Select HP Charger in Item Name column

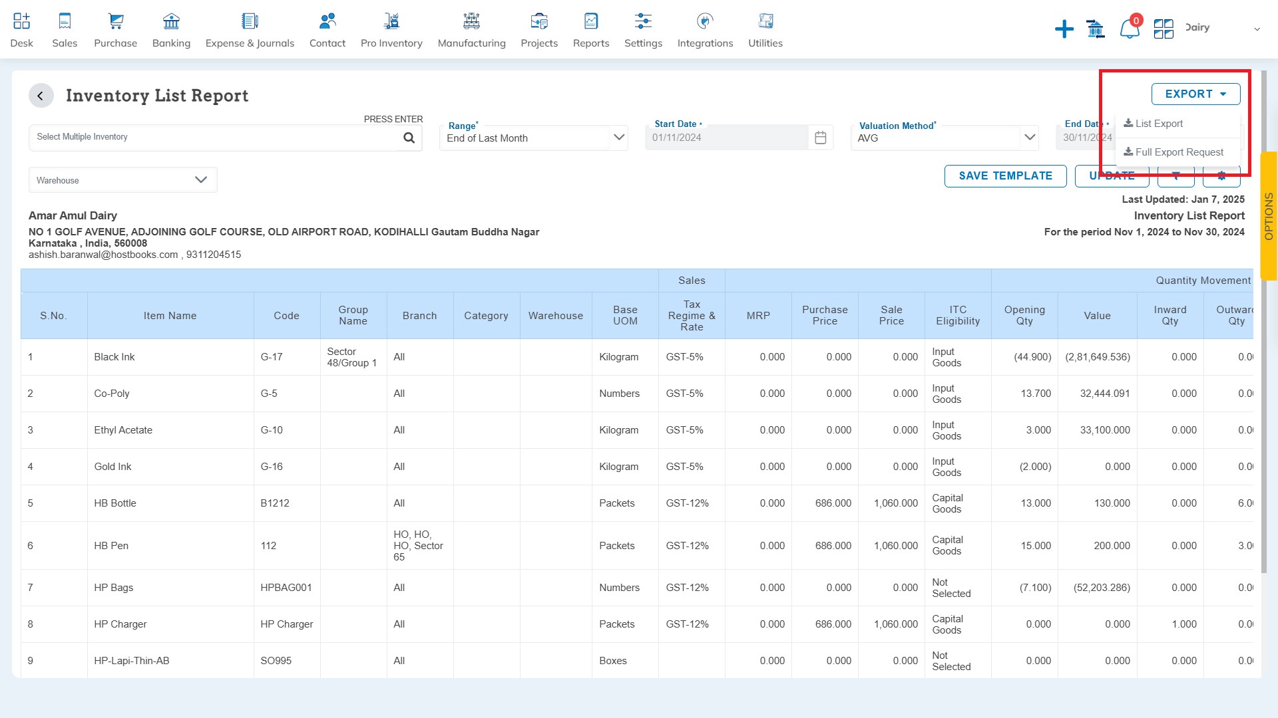[120, 624]
